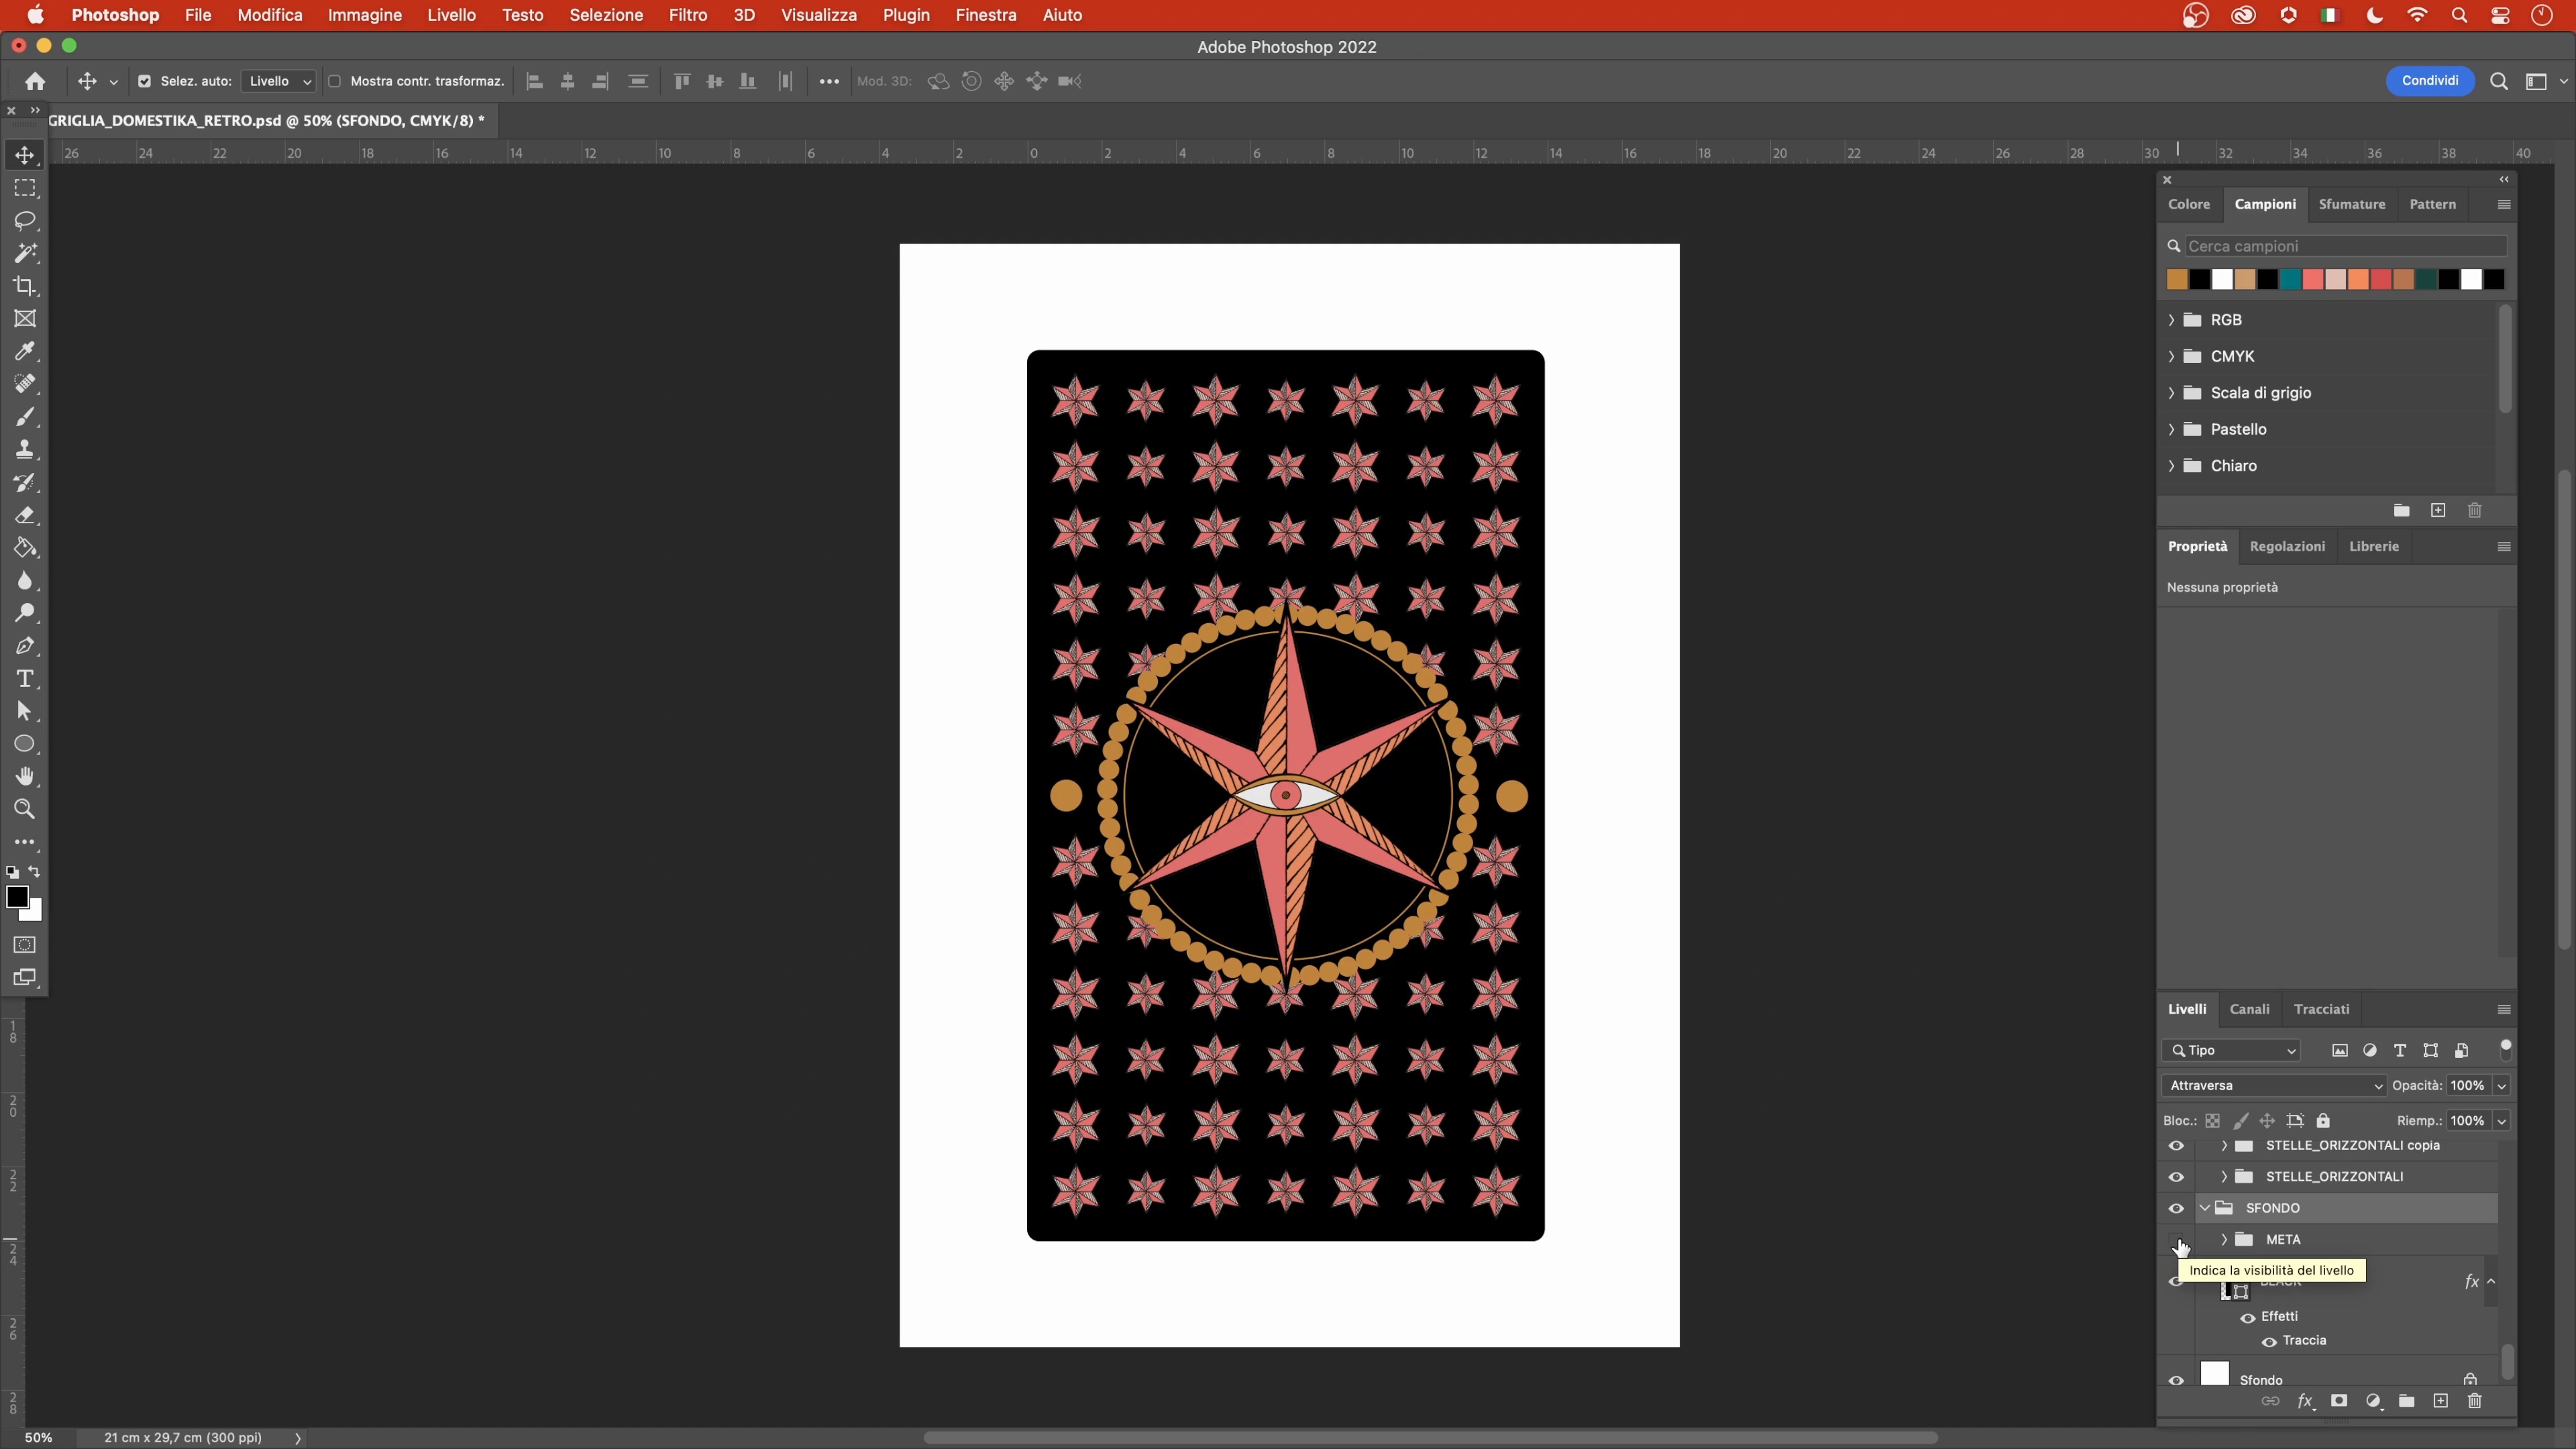Toggle the Selez. auto checkbox
Screen dimensions: 2576x1449
pos(144,82)
